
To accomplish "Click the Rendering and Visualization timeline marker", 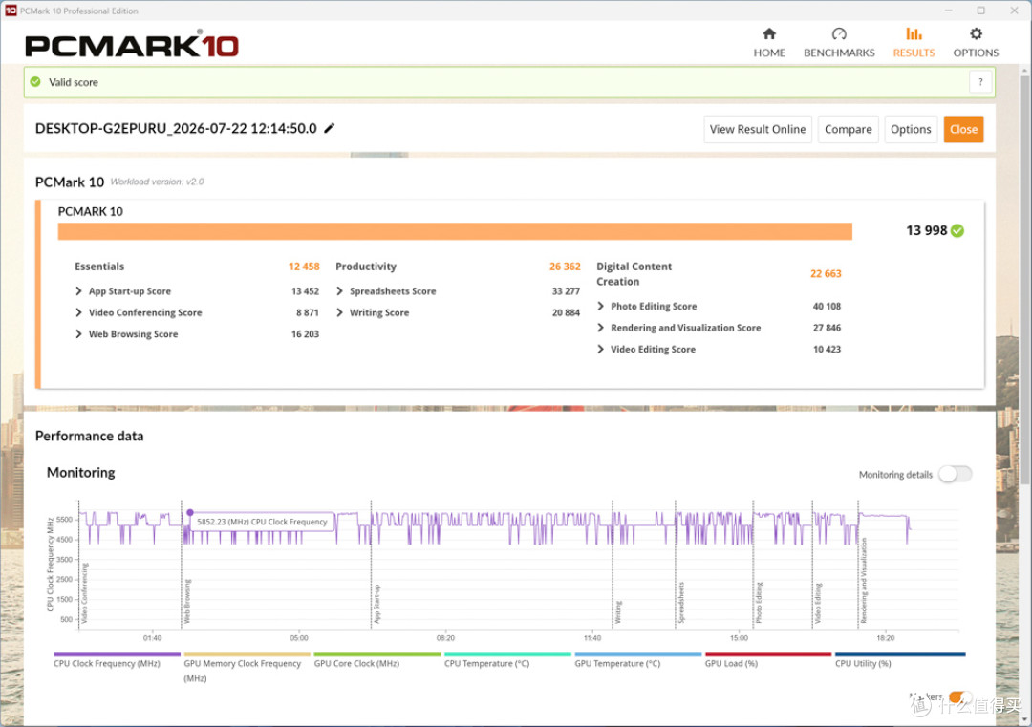I will click(x=864, y=580).
